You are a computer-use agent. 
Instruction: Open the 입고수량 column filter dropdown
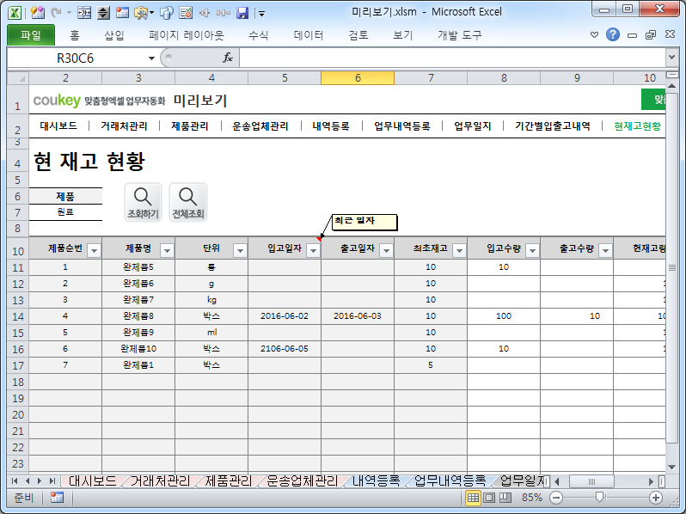(x=532, y=251)
